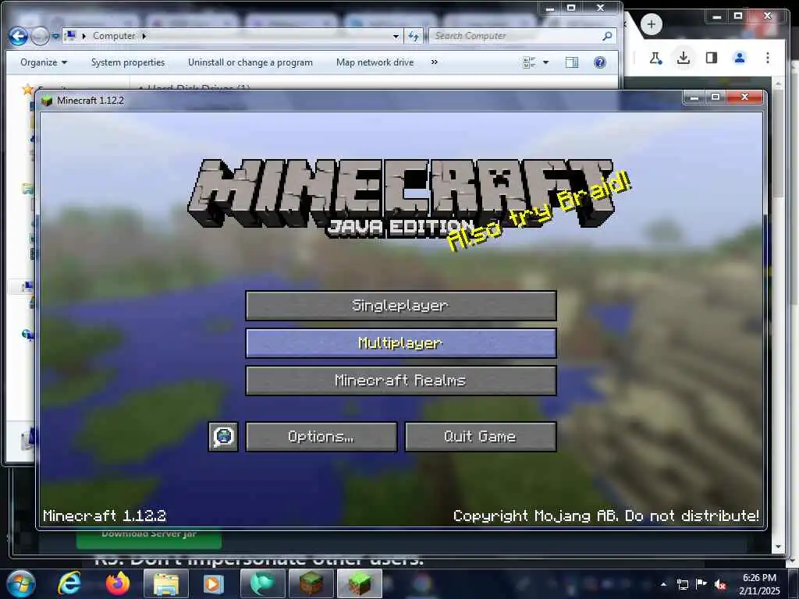Select Computer breadcrumb in address bar
The height and width of the screenshot is (599, 799).
(114, 36)
